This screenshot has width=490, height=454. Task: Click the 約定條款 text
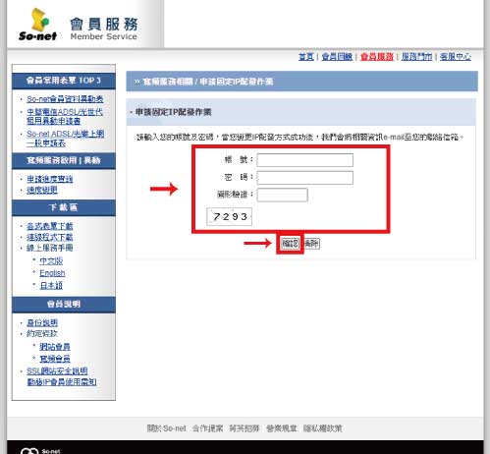coord(42,333)
